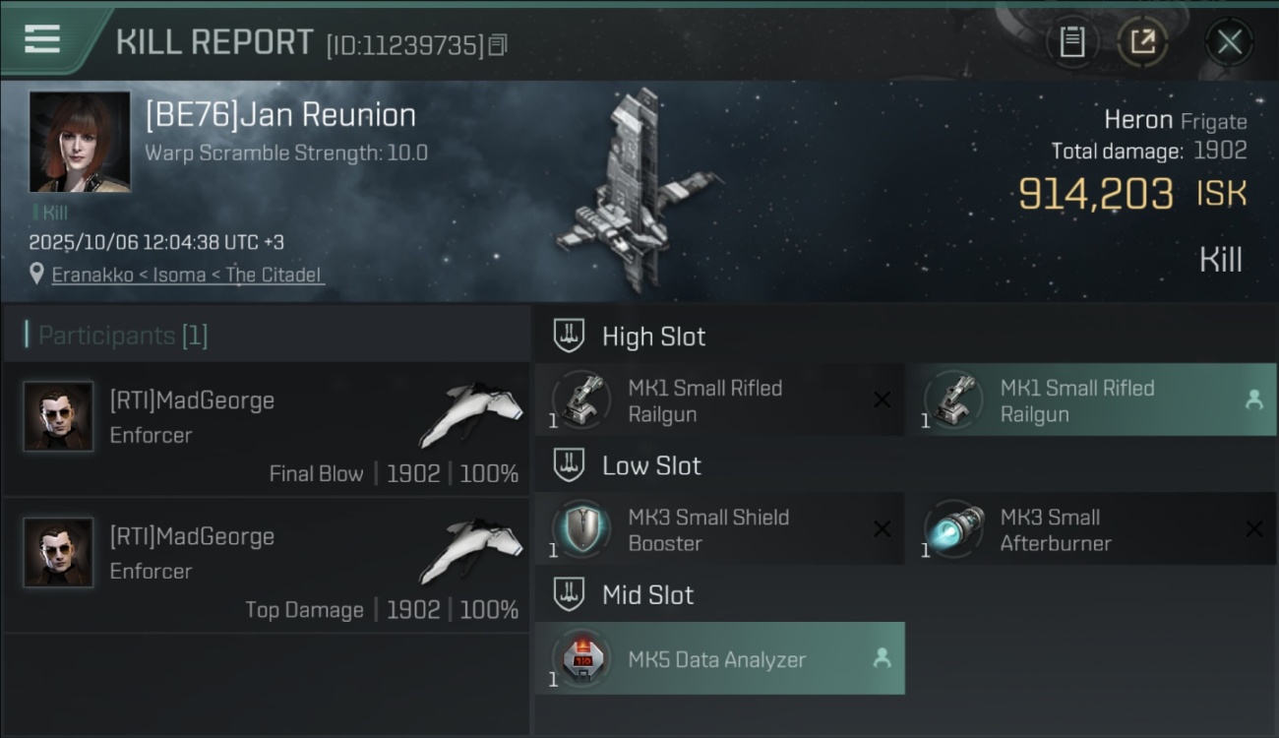1279x738 pixels.
Task: Select the Participants tab header
Action: 122,336
